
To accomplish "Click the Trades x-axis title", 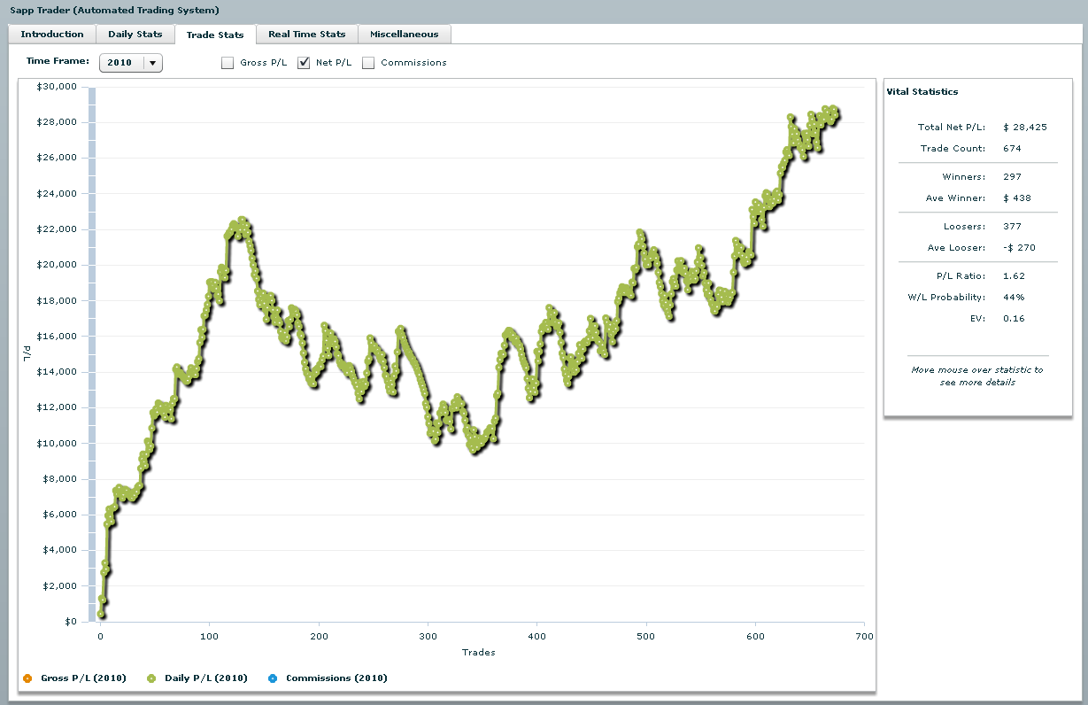I will point(478,653).
